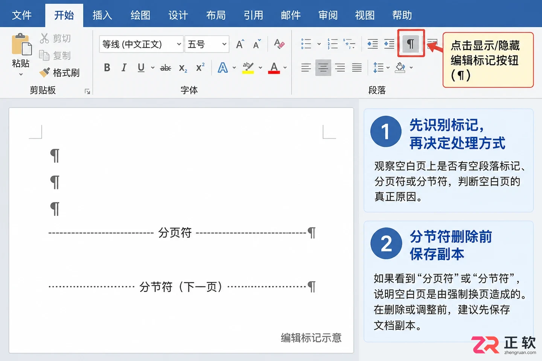This screenshot has width=542, height=361.
Task: Click the Copy (复制) command
Action: coord(55,56)
